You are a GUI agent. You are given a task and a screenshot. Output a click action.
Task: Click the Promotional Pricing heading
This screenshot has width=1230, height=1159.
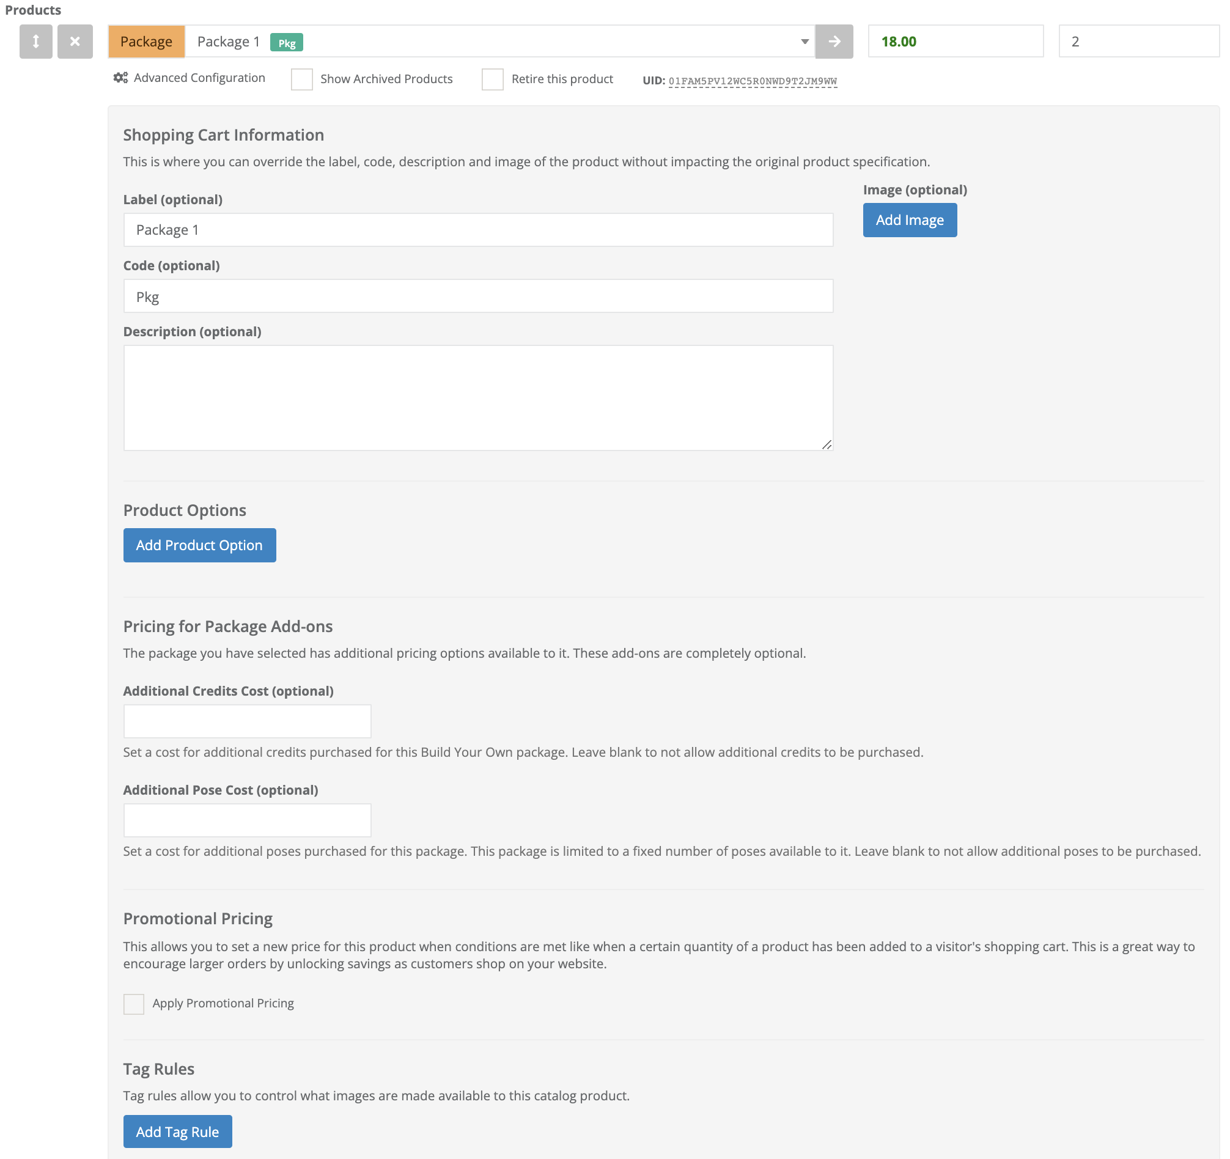198,918
